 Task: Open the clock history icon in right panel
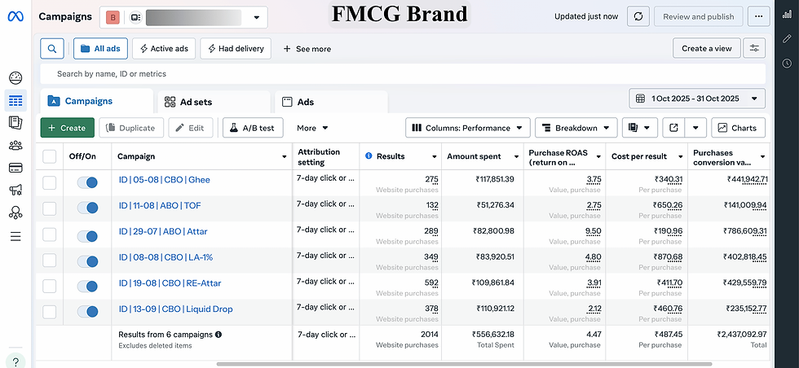click(x=787, y=64)
